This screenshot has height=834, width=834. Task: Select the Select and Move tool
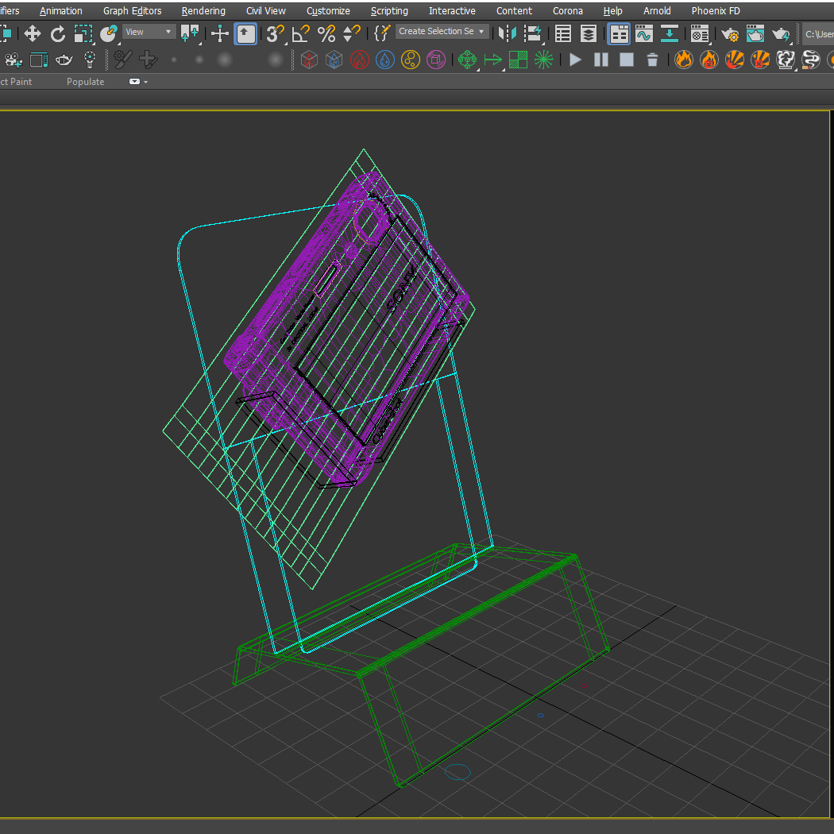click(x=33, y=33)
